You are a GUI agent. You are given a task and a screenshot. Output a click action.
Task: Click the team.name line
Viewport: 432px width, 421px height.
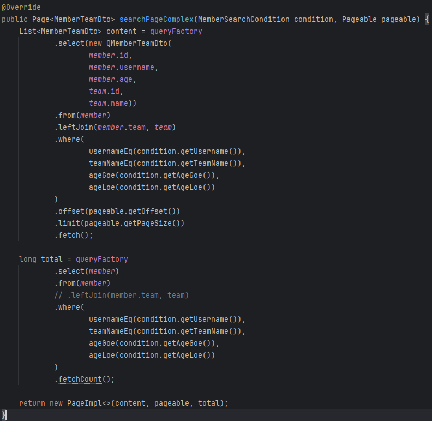point(112,103)
